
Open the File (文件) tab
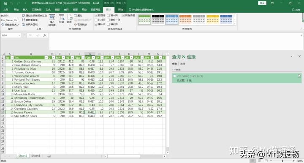click(x=6, y=9)
